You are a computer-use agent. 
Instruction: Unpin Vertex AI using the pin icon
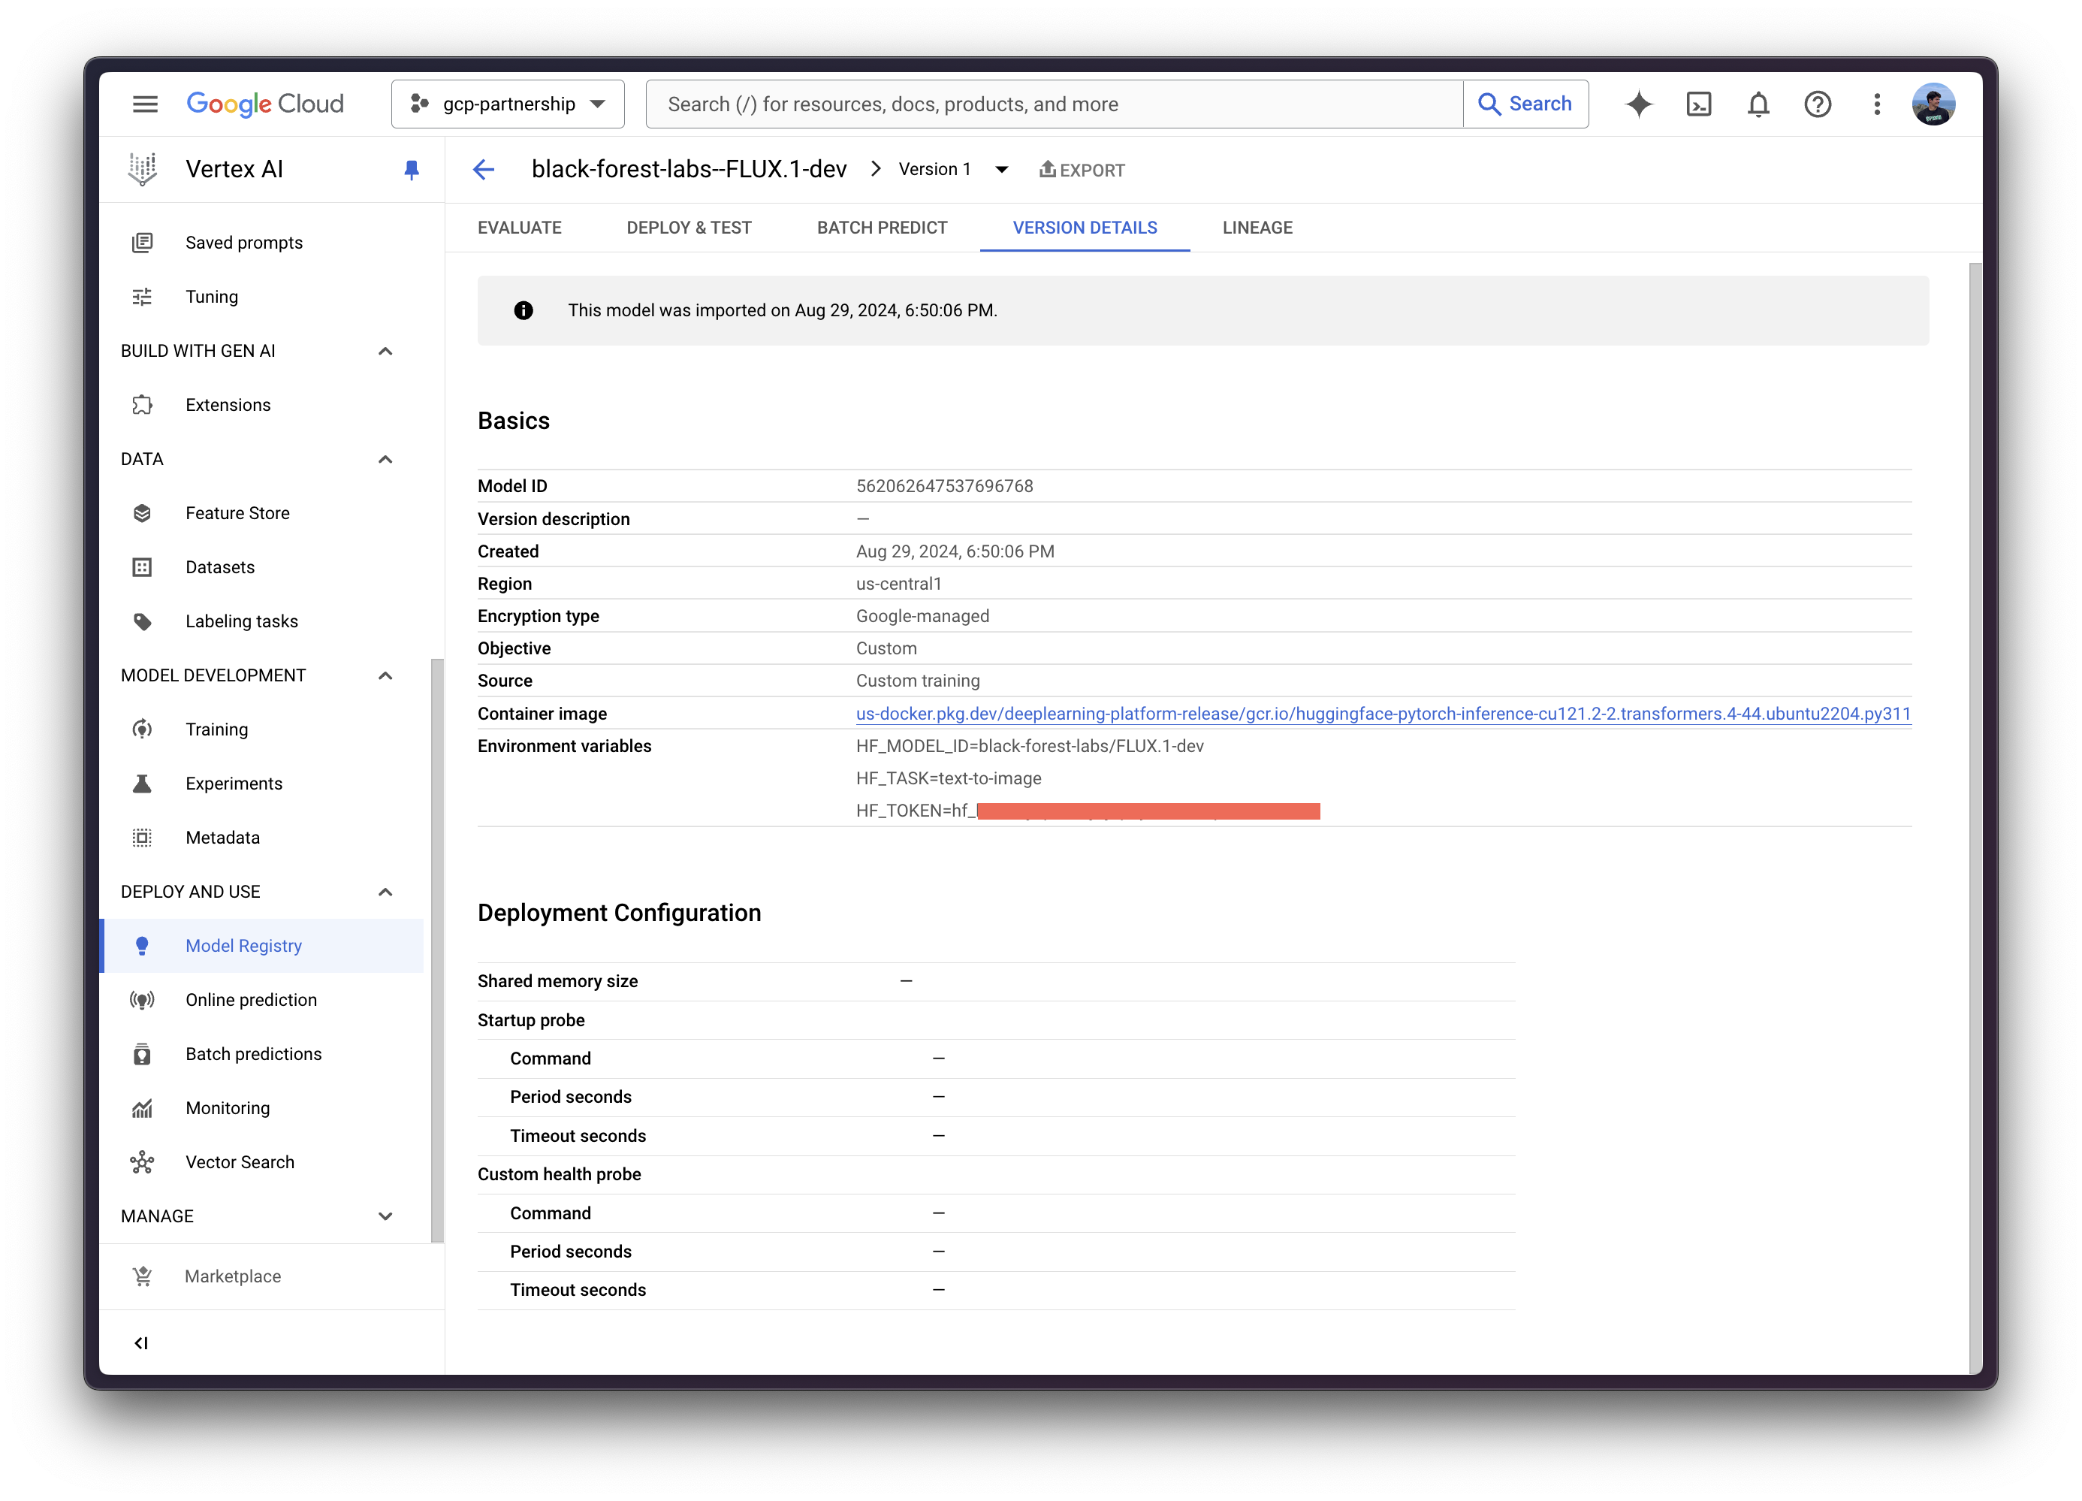point(412,170)
